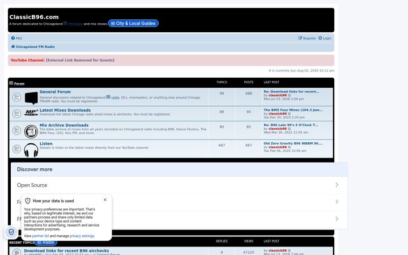Click the Discover more heading
This screenshot has height=255, width=408.
point(35,169)
